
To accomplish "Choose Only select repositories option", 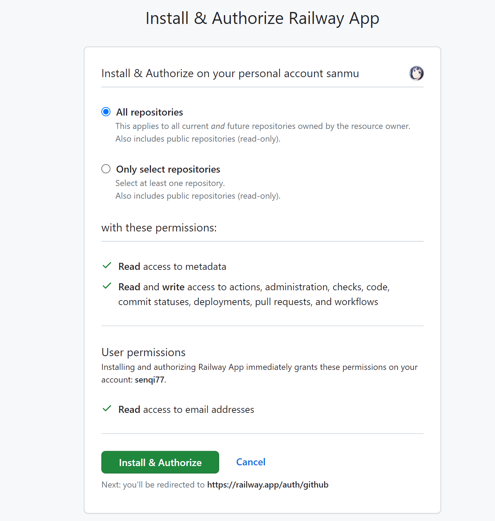I will click(106, 169).
